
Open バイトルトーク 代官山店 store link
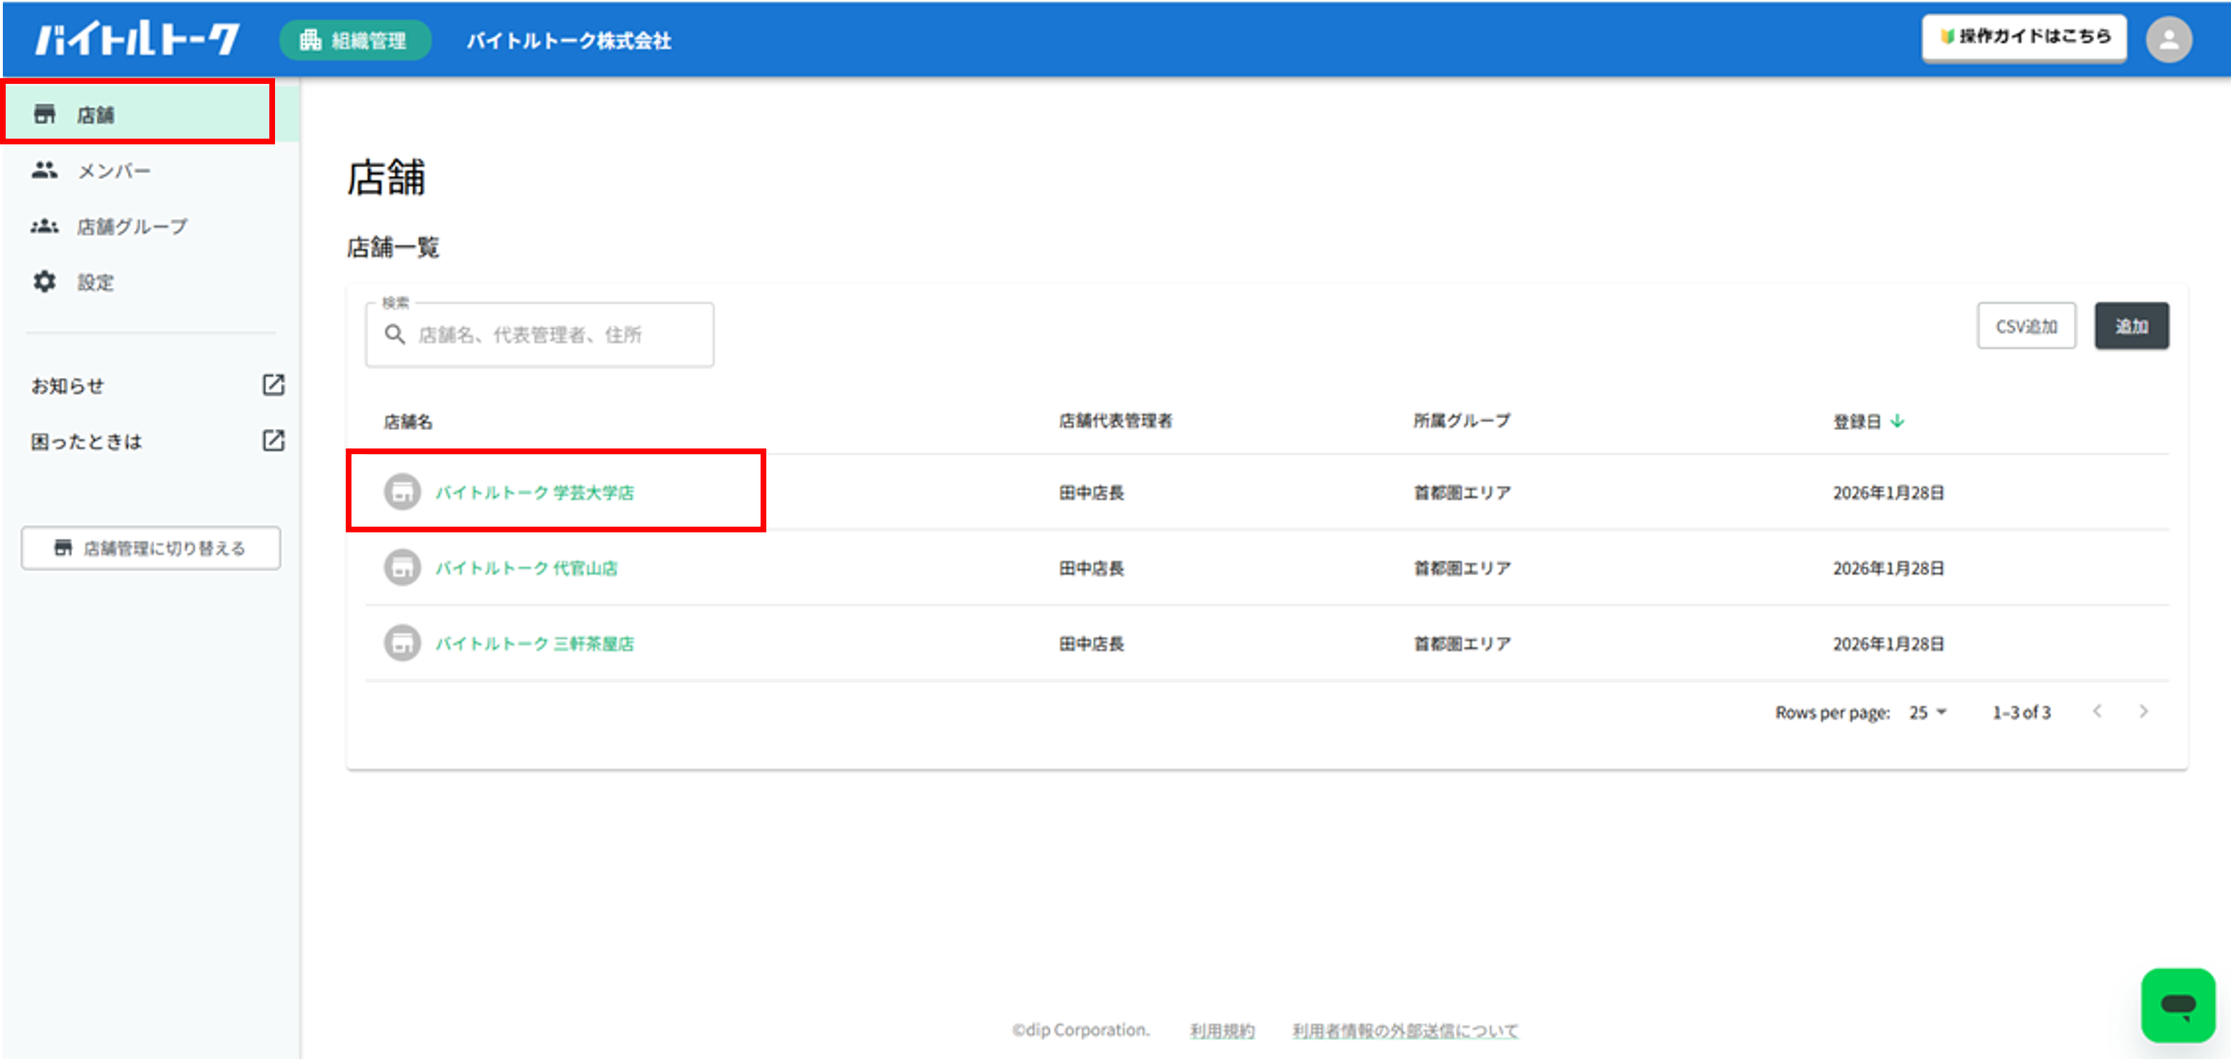click(x=526, y=568)
